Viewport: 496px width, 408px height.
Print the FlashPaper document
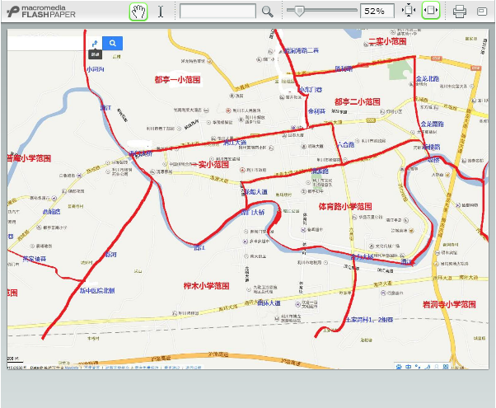coord(460,12)
